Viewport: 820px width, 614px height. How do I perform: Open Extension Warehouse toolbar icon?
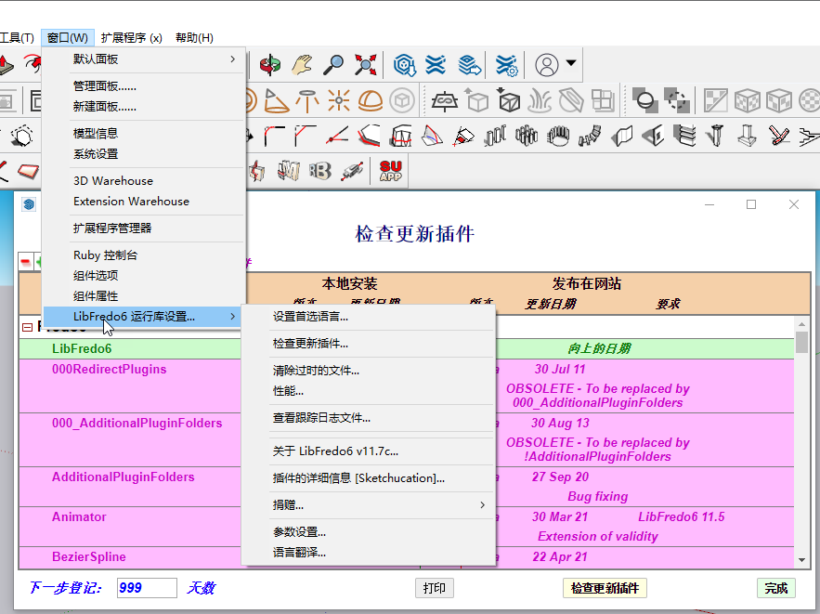436,65
